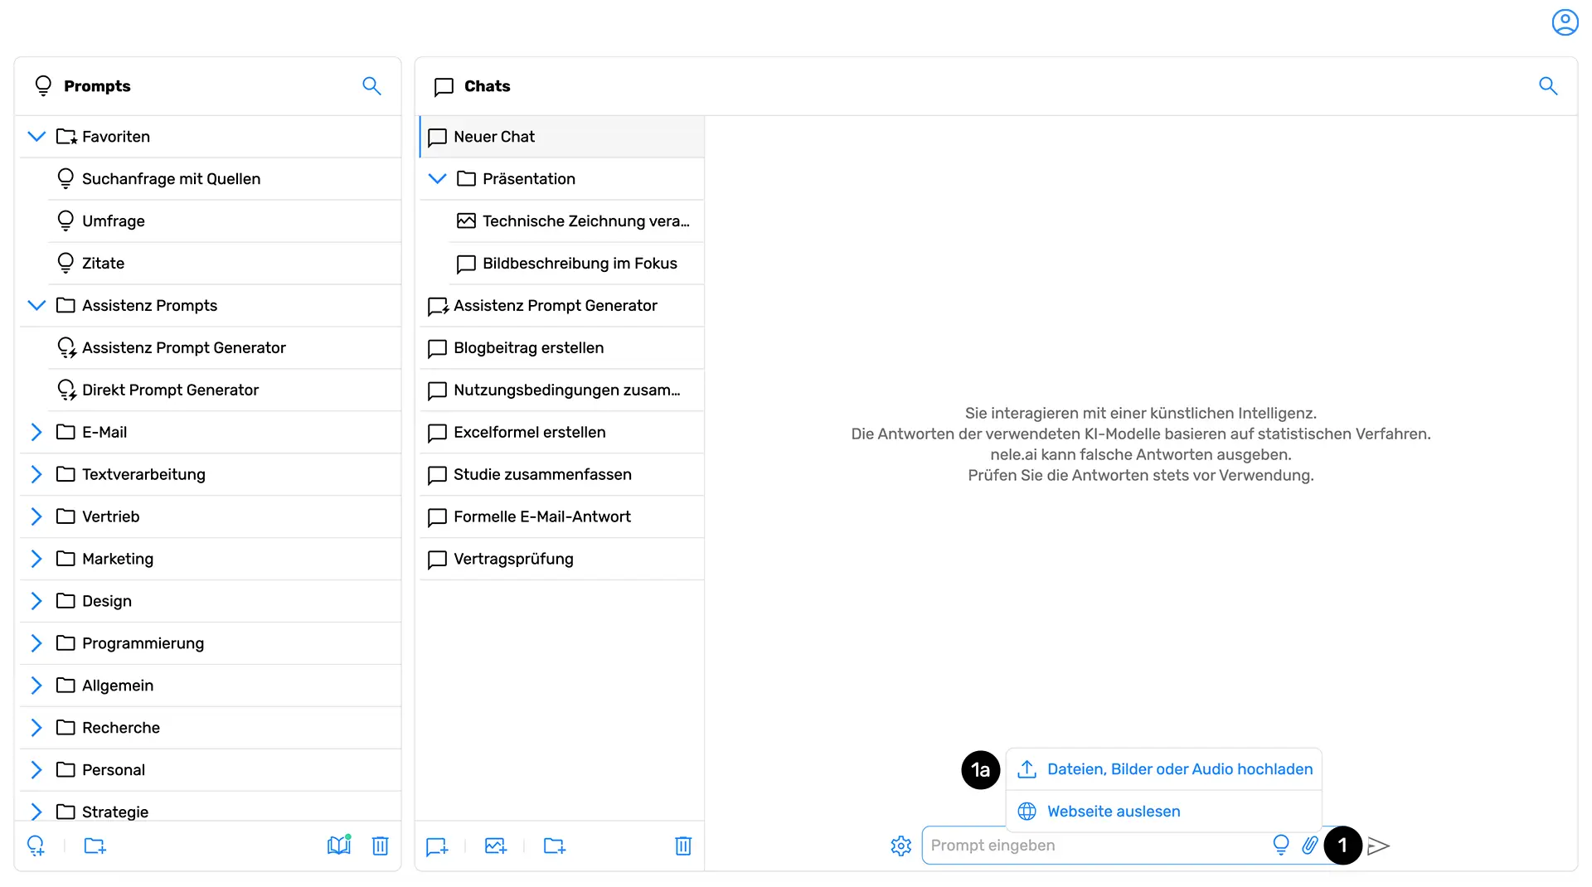This screenshot has height=887, width=1592.
Task: Expand the Marketing folder
Action: click(x=36, y=559)
